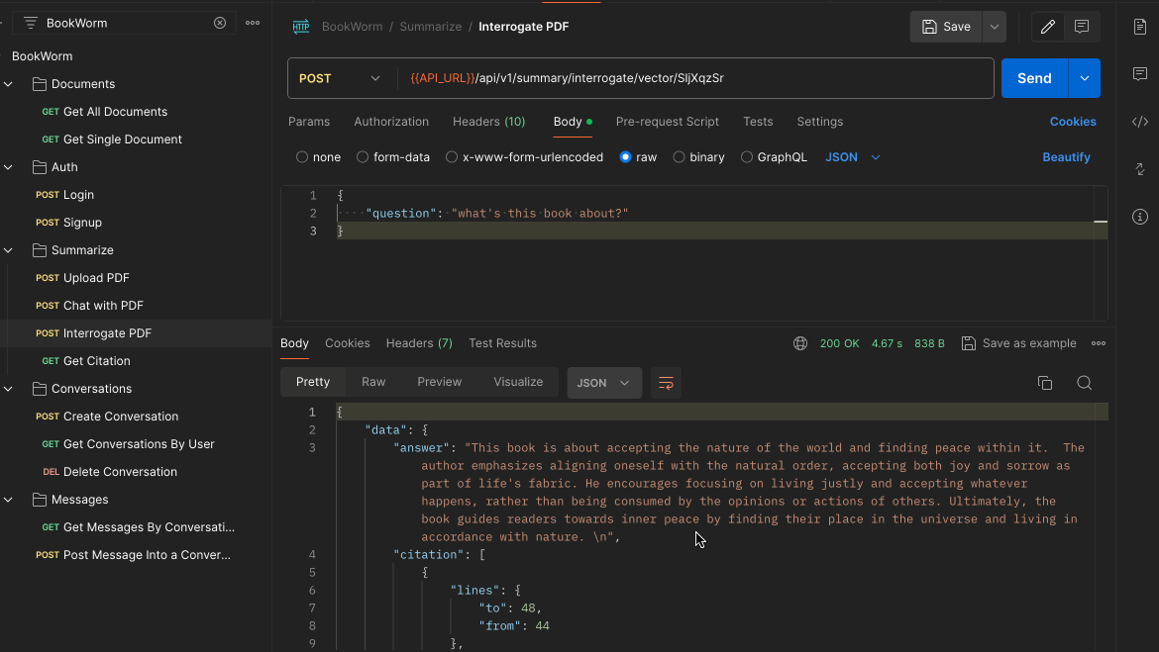Click the Summarize folder icon
The image size is (1159, 652).
[x=40, y=250]
